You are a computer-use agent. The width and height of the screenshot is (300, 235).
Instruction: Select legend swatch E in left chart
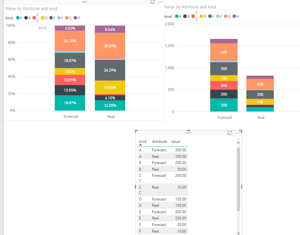(51, 18)
